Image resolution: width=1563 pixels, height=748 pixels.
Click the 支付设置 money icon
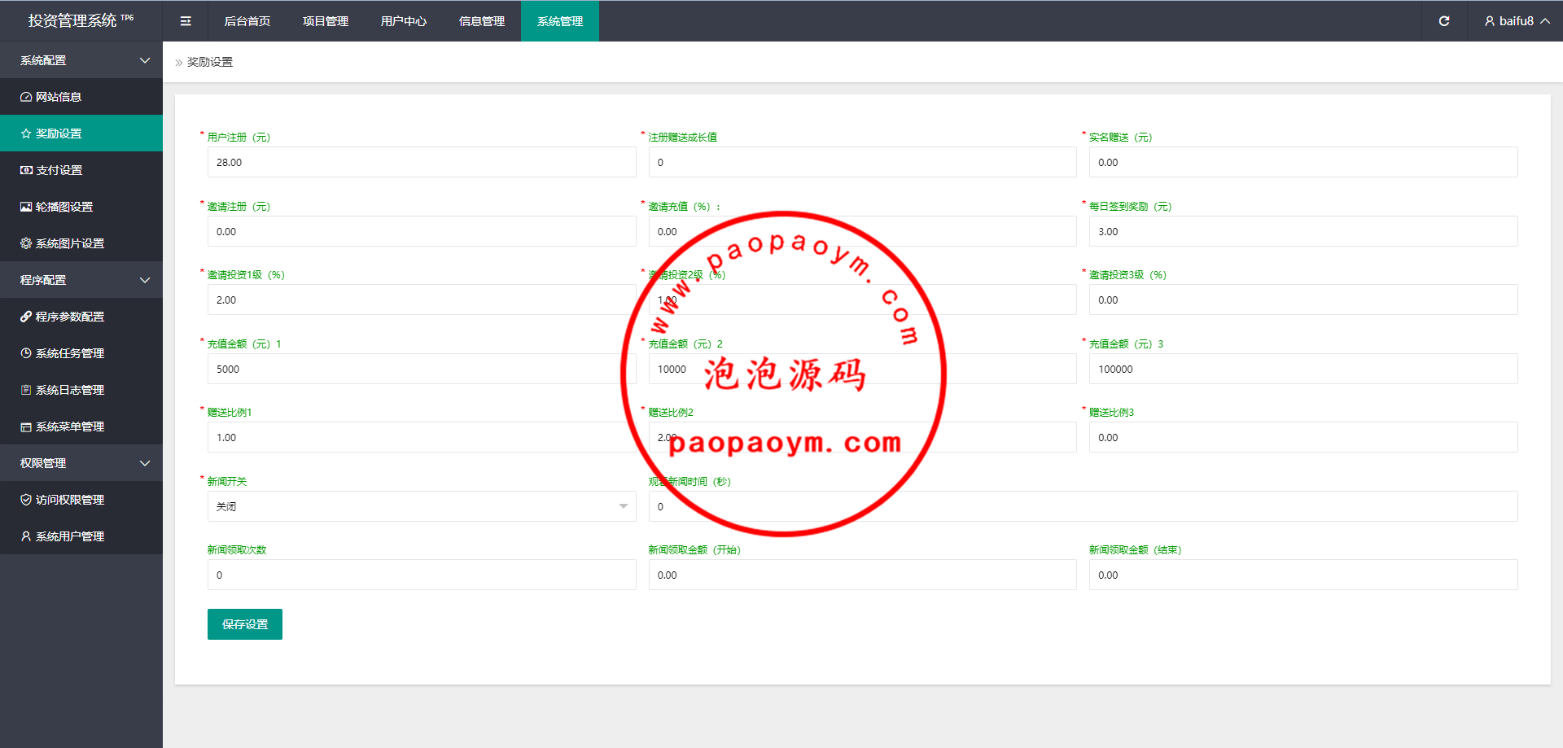pyautogui.click(x=26, y=170)
